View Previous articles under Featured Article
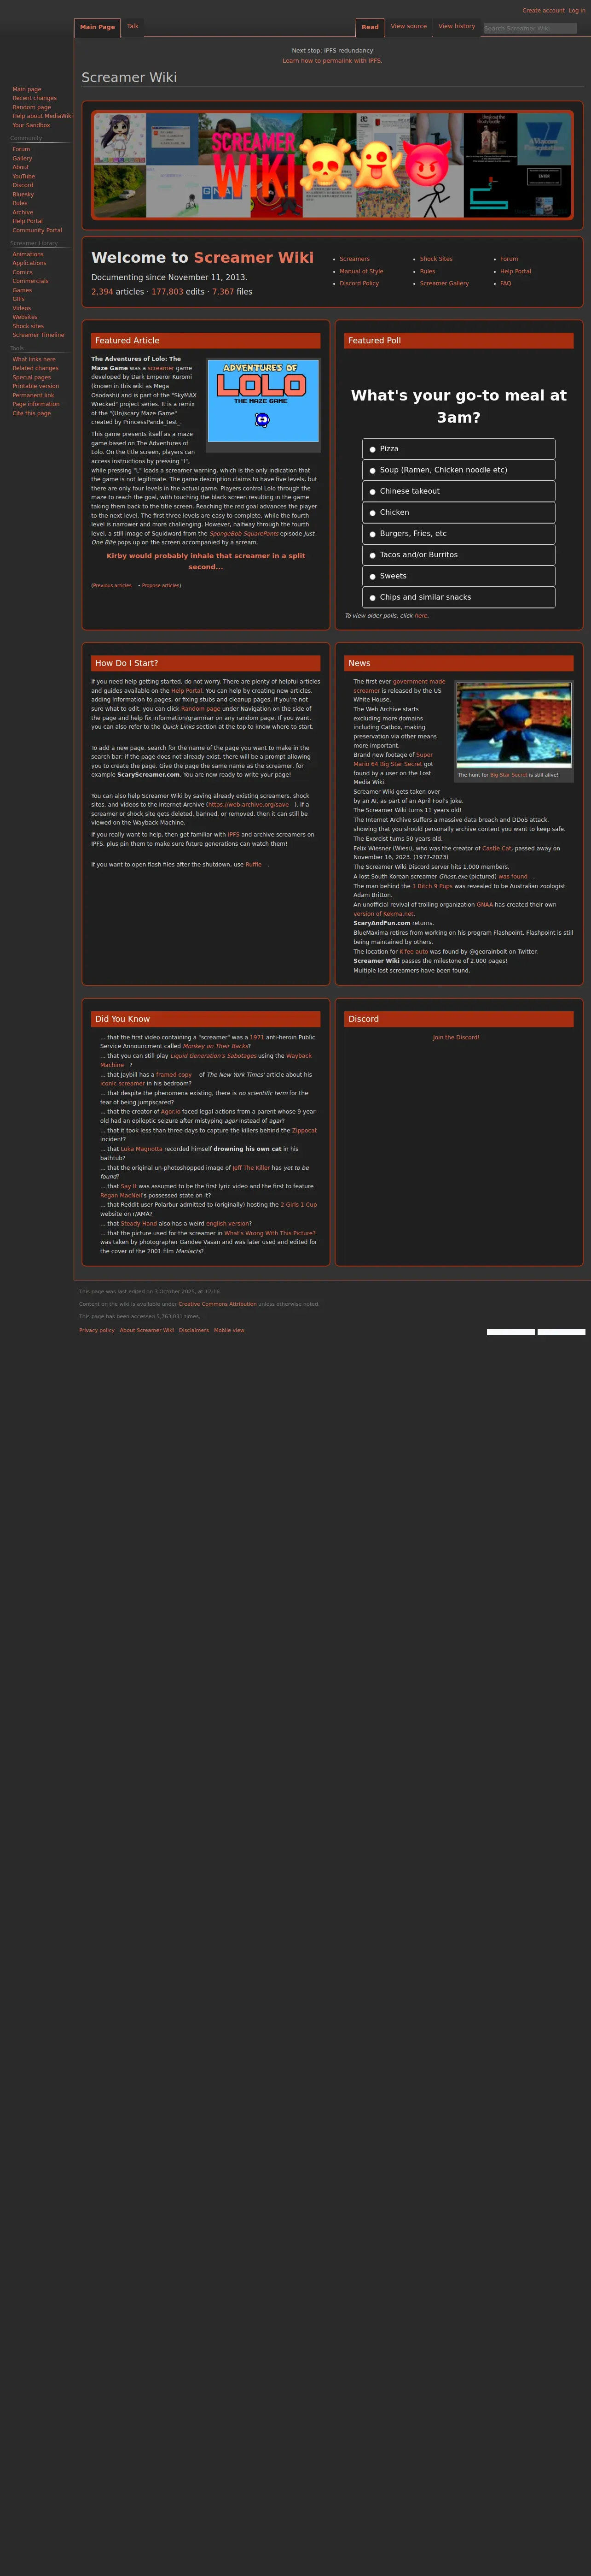The width and height of the screenshot is (591, 2576). pyautogui.click(x=112, y=585)
